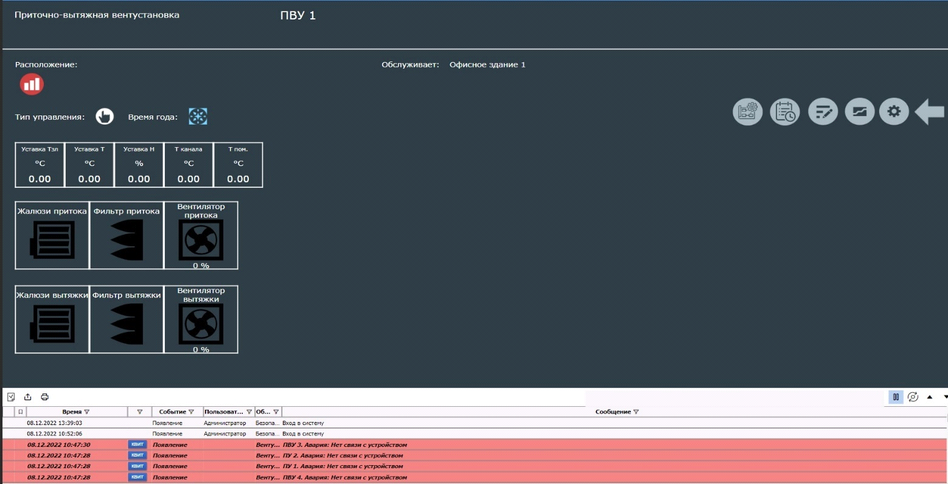Screen dimensions: 948x484
Task: Open the trends graph icon
Action: 859,111
